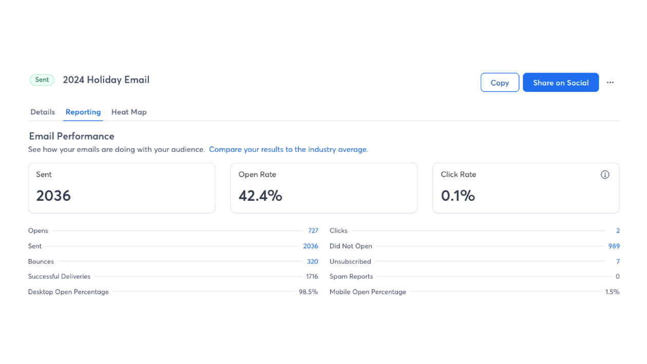Click the Share on Social button
The width and height of the screenshot is (647, 364).
click(x=560, y=82)
